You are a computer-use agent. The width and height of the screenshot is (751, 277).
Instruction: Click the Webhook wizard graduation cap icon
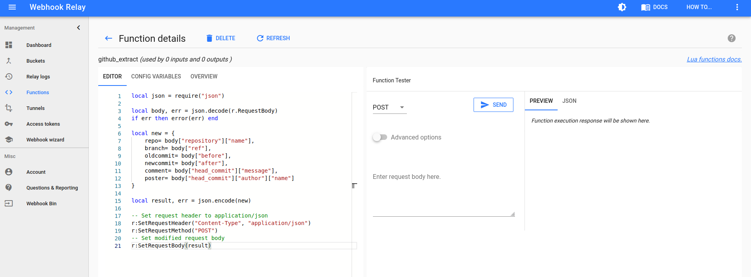coord(9,139)
